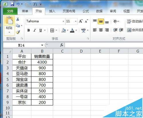Click the text Orientation icon

coord(115,21)
